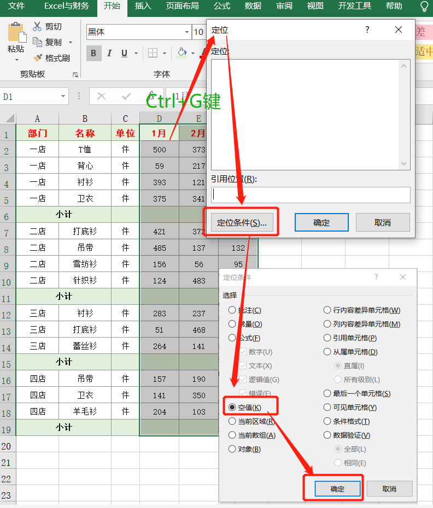Select the 空值(K) radio option
Image resolution: width=433 pixels, height=508 pixels.
(x=232, y=407)
